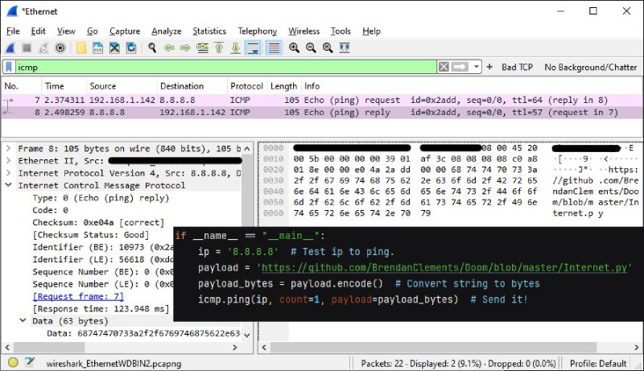Open the Telephony menu
The width and height of the screenshot is (644, 371).
(258, 31)
